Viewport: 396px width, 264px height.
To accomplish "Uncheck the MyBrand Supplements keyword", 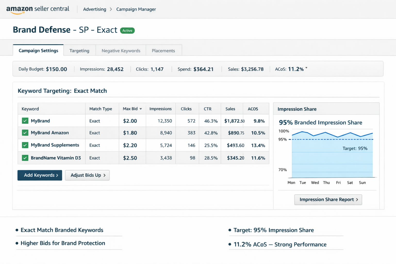I will [25, 145].
